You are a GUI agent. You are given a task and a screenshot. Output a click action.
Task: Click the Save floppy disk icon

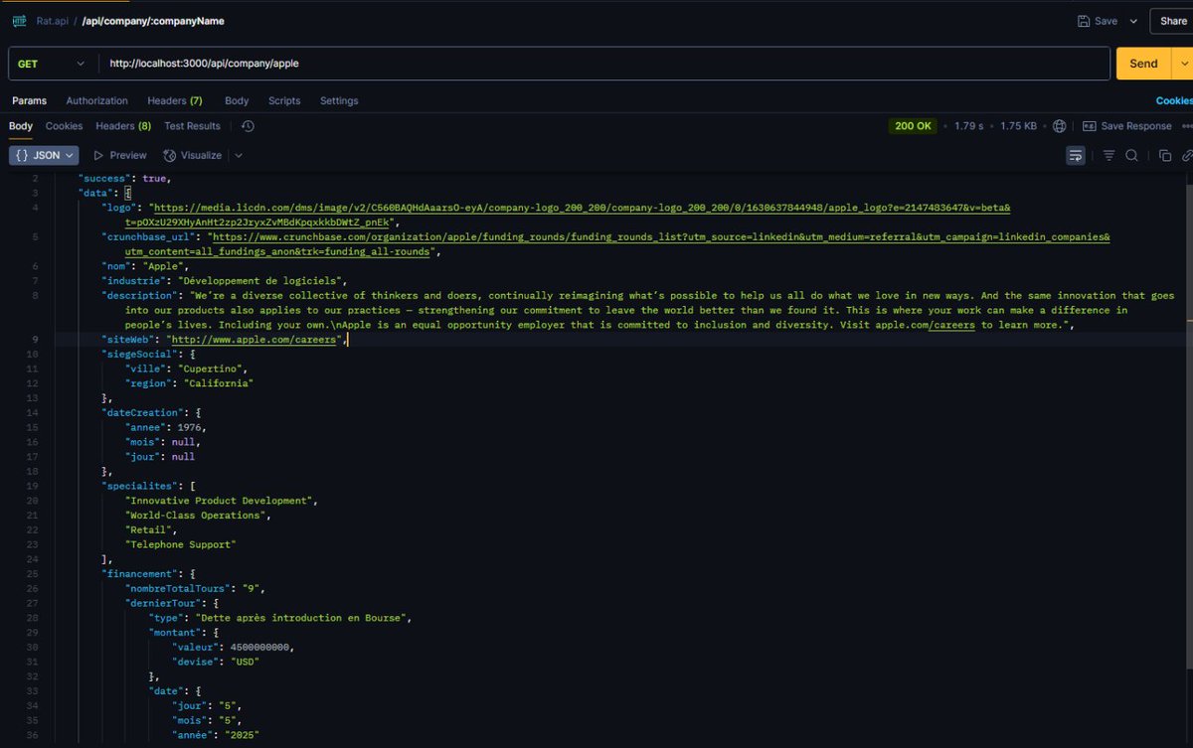1084,21
